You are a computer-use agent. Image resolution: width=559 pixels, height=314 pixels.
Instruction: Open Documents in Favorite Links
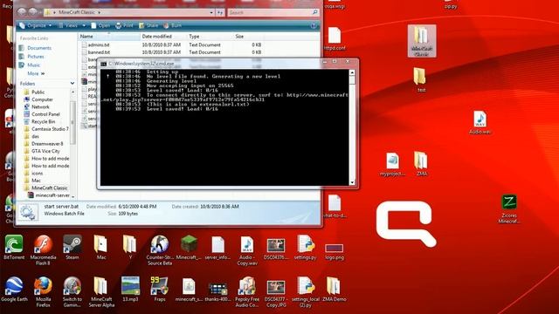tap(39, 48)
